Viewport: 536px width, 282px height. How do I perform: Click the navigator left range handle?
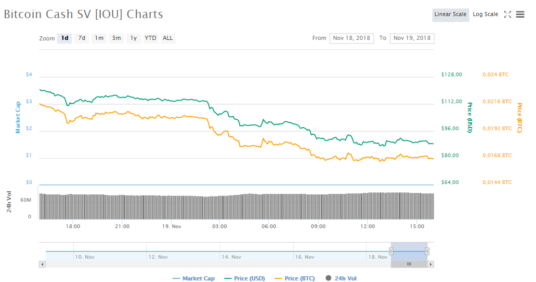pyautogui.click(x=391, y=251)
